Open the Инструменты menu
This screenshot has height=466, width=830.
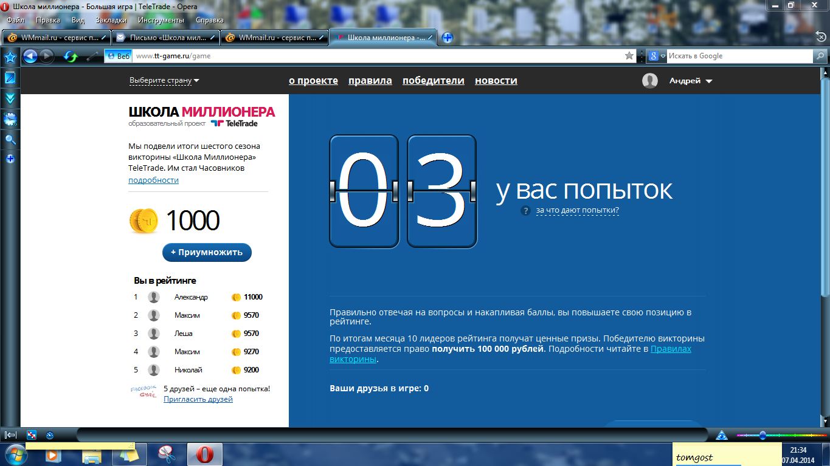pos(161,20)
